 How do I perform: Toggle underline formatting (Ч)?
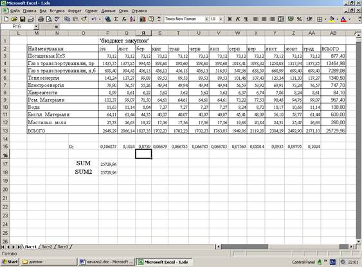246,19
